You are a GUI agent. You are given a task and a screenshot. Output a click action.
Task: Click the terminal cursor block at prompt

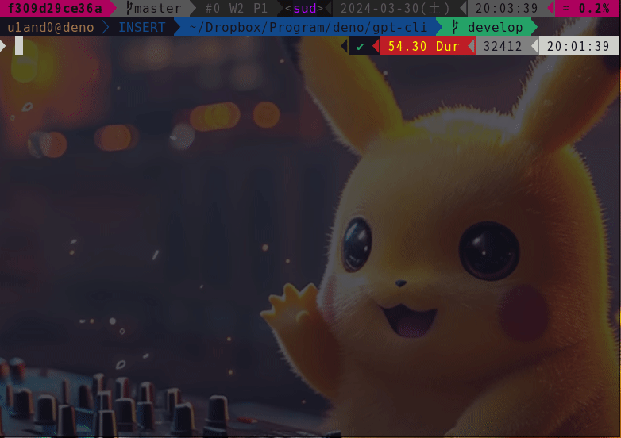[19, 45]
